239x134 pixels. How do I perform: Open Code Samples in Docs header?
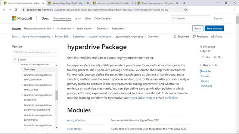coord(102,18)
